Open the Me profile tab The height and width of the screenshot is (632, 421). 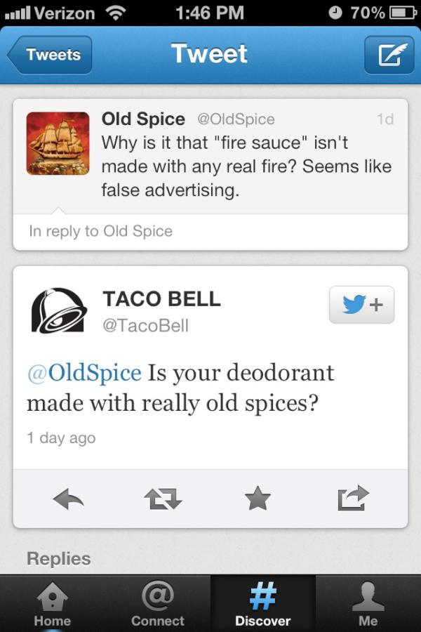click(368, 604)
